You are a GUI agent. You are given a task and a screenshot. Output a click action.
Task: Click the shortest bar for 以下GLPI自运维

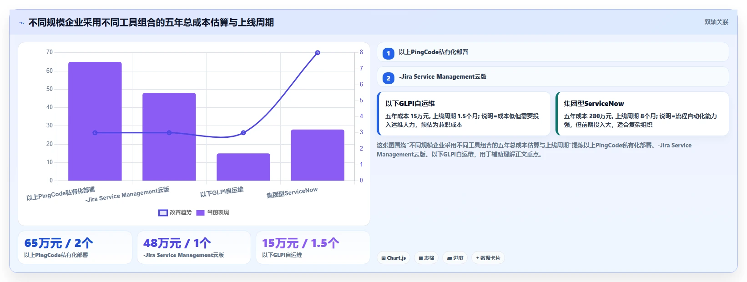coord(243,167)
